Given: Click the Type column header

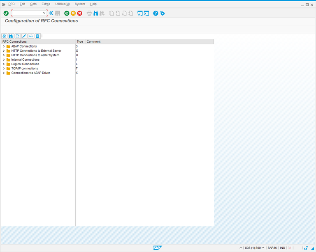Looking at the screenshot, I should pos(80,41).
